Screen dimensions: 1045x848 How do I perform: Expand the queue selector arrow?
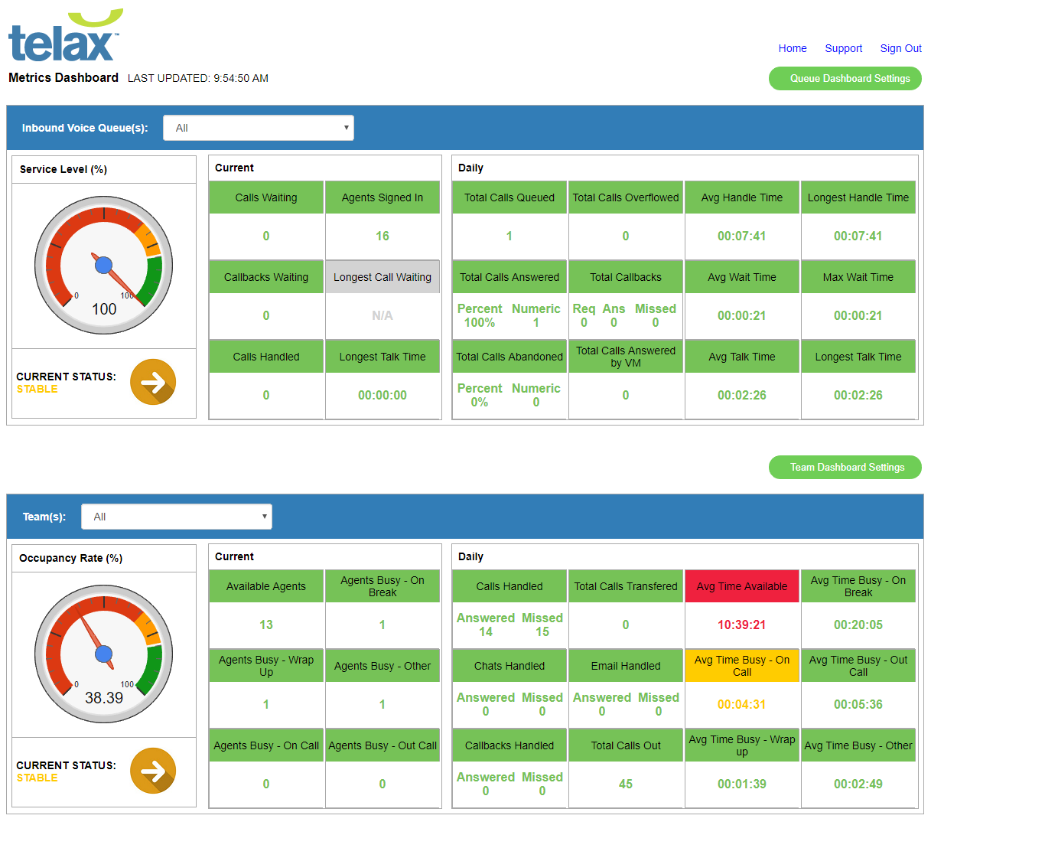tap(347, 127)
